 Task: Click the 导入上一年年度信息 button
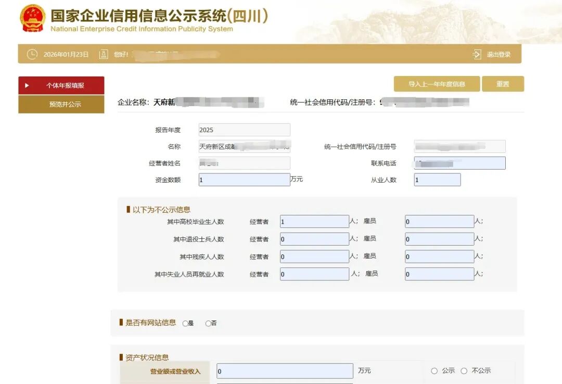tap(436, 83)
